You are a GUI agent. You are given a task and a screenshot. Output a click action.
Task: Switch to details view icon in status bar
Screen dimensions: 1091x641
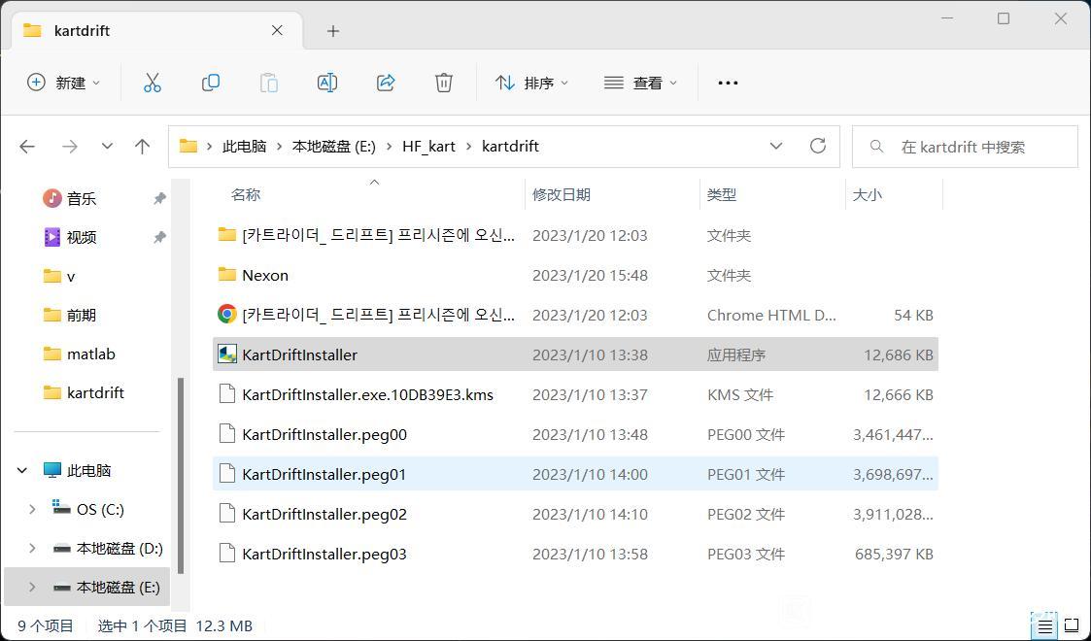click(x=1045, y=627)
